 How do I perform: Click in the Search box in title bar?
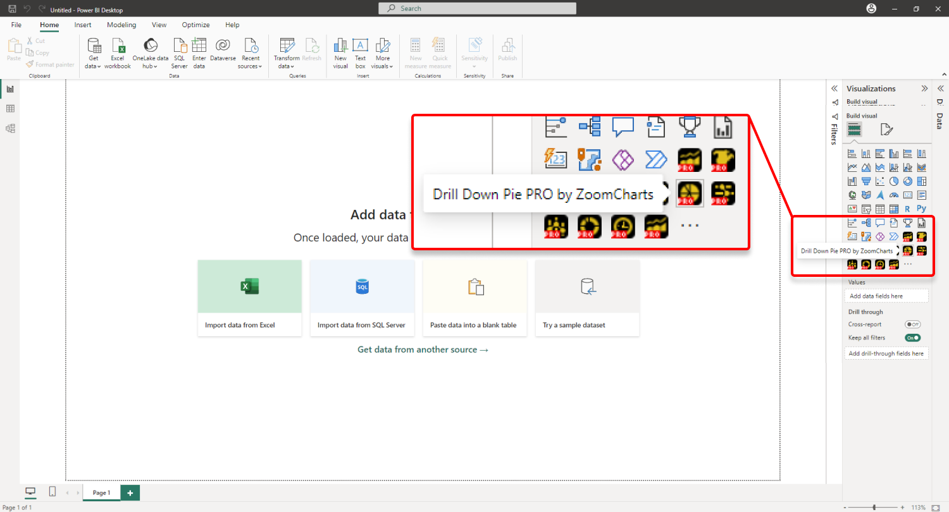(477, 8)
